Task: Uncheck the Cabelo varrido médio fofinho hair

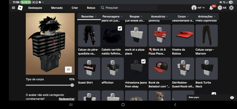Action: click(120, 28)
